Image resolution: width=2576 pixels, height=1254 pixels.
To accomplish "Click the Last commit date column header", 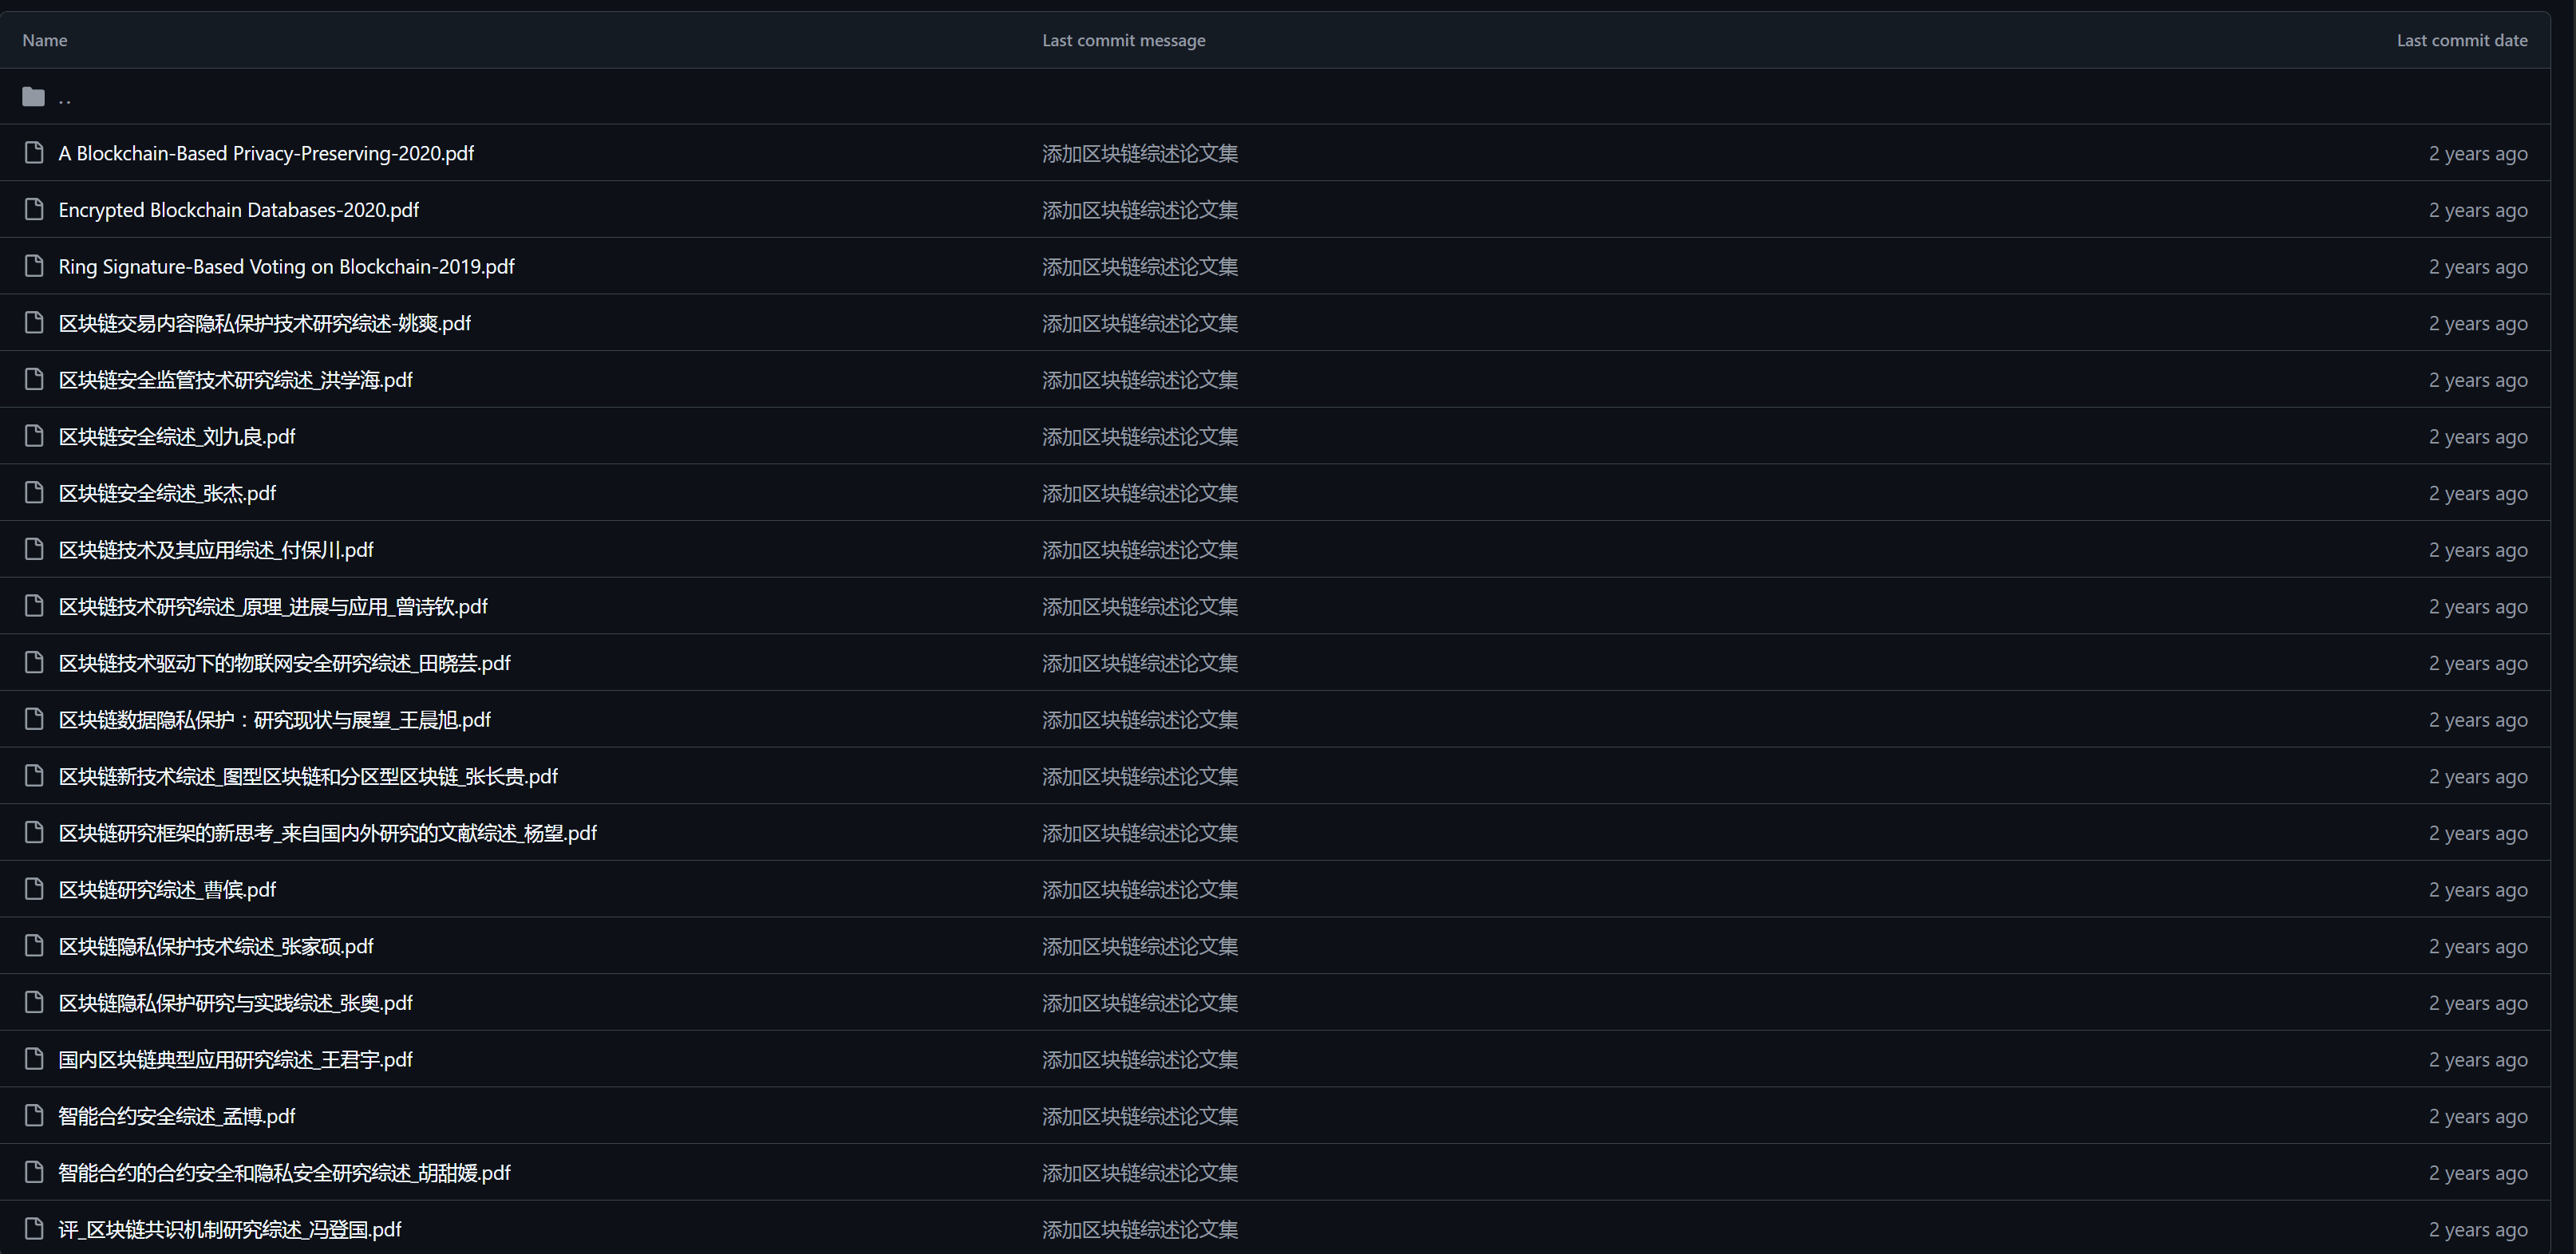I will pos(2462,40).
